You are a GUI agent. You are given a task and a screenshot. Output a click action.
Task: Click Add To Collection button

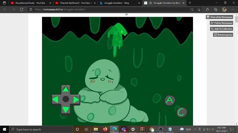coord(222,29)
